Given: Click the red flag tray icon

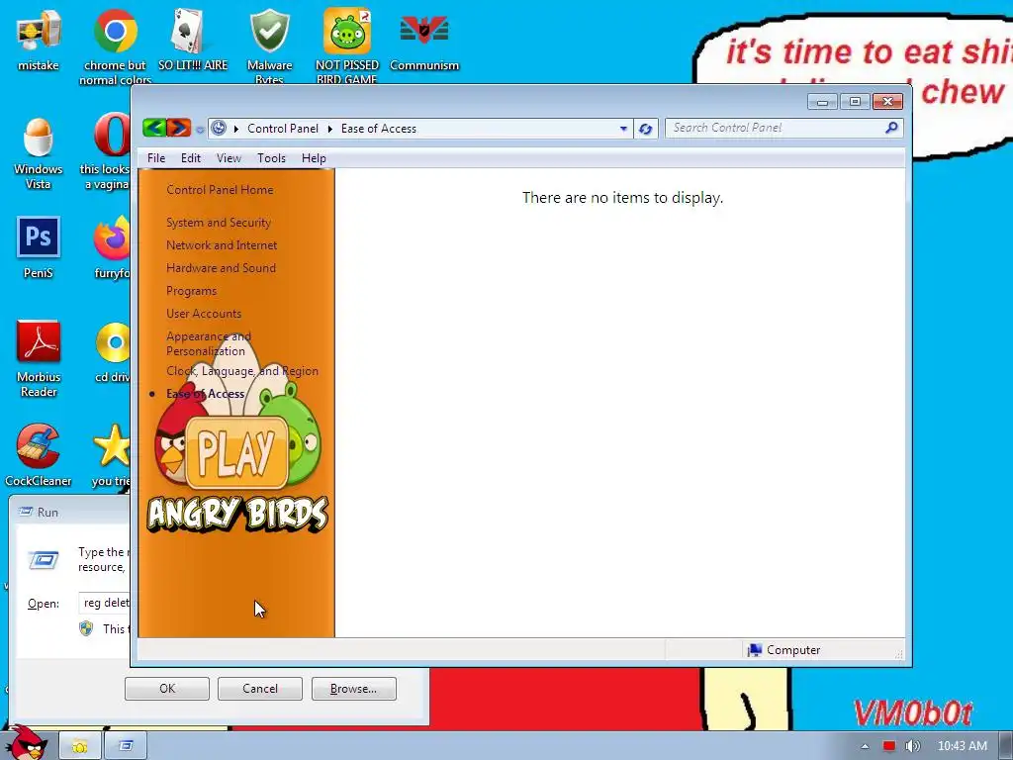Looking at the screenshot, I should click(x=889, y=746).
